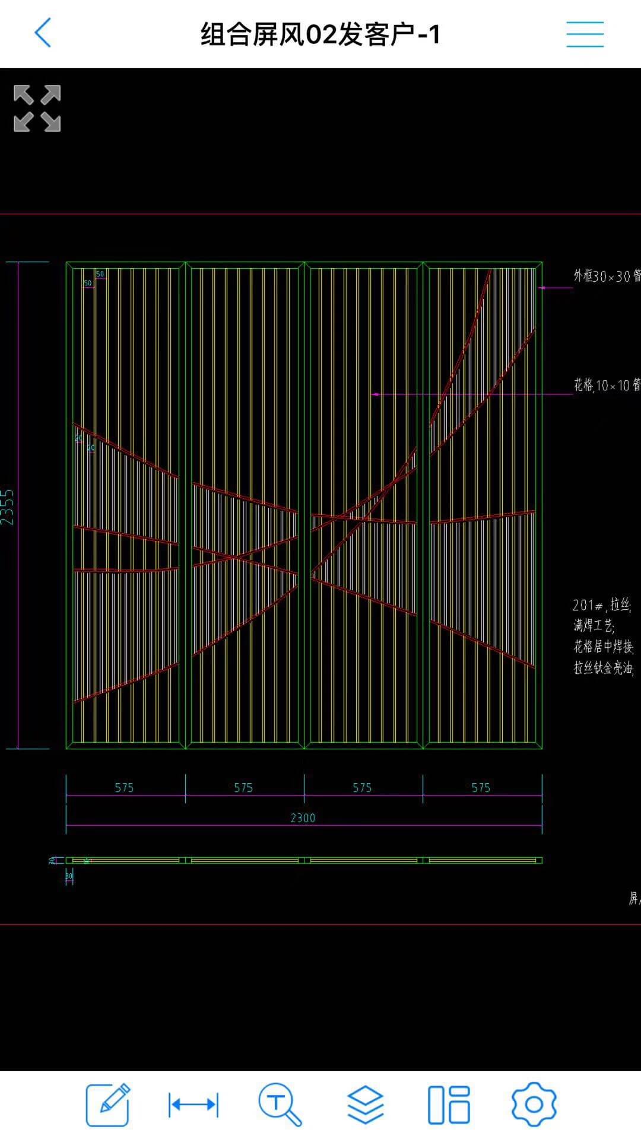Tap the 拉丝钛金亮油 note line
Image resolution: width=641 pixels, height=1139 pixels.
pyautogui.click(x=604, y=668)
